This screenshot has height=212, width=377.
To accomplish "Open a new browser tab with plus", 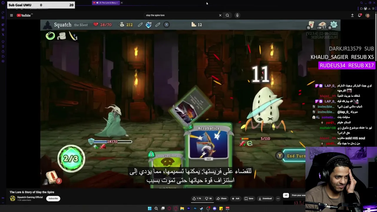I will pyautogui.click(x=122, y=3).
